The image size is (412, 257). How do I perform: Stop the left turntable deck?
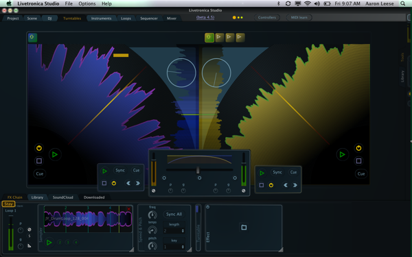click(39, 160)
